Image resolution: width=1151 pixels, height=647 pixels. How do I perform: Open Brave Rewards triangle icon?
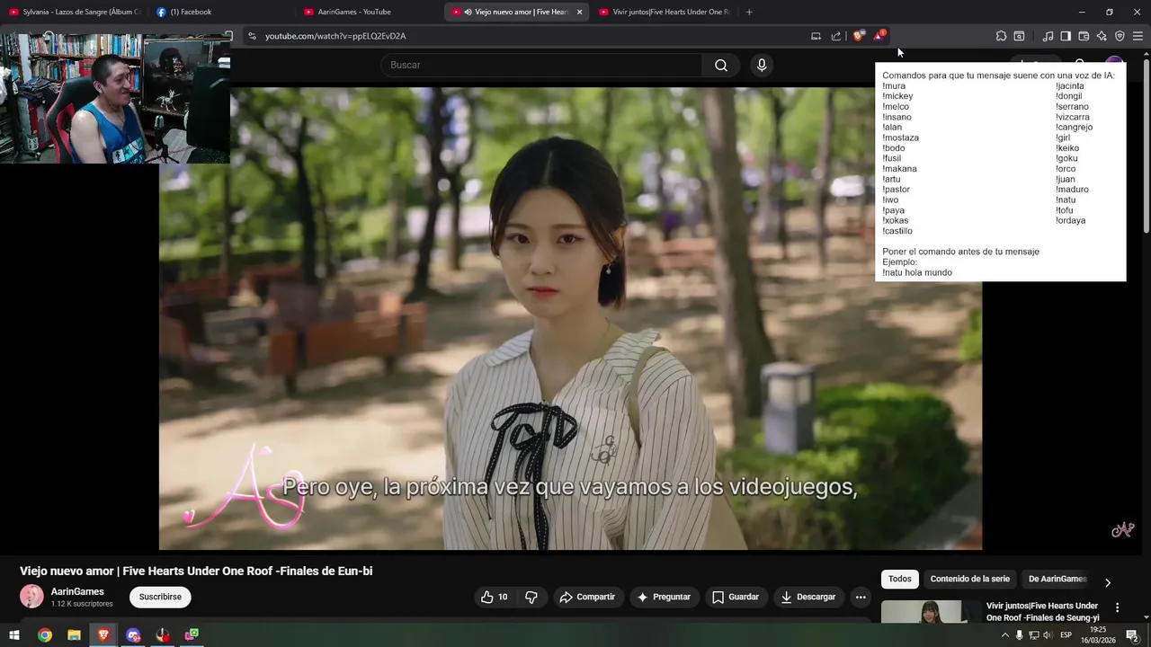879,36
